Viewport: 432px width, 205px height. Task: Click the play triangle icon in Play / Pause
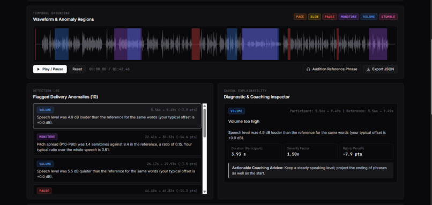[x=39, y=70]
